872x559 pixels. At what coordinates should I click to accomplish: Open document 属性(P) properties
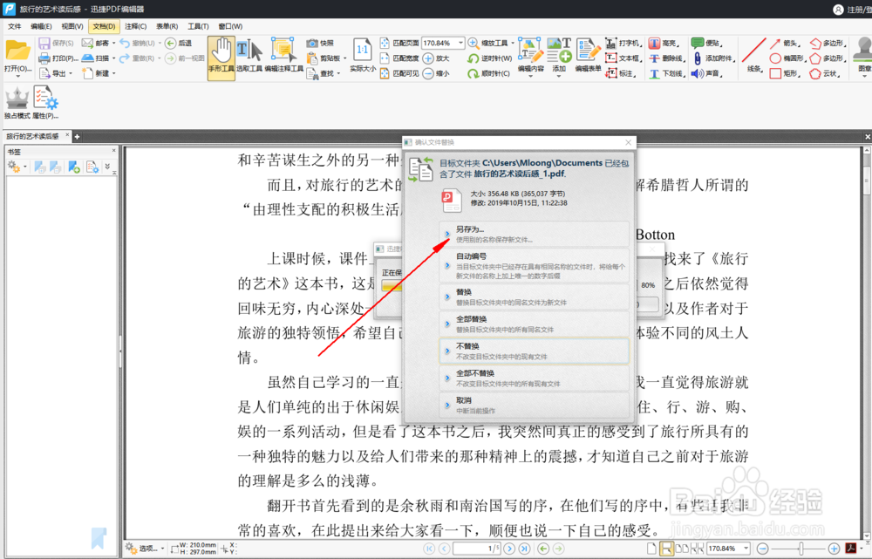45,104
